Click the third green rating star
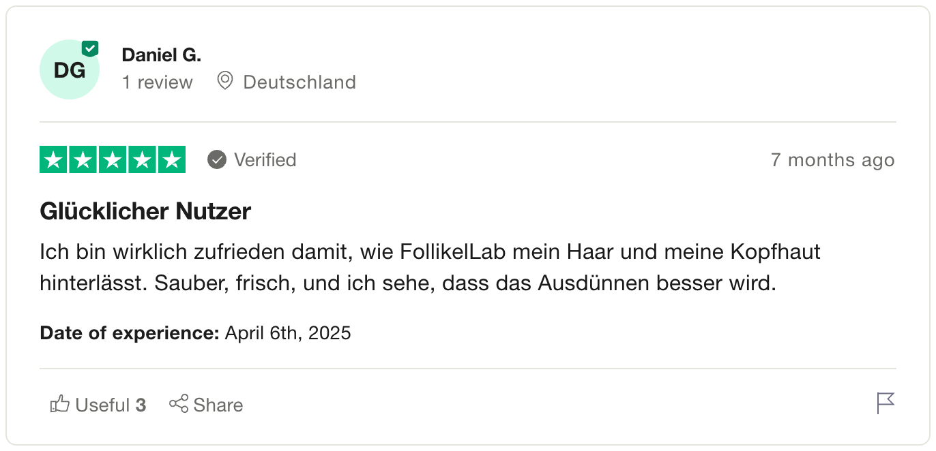 click(x=113, y=160)
